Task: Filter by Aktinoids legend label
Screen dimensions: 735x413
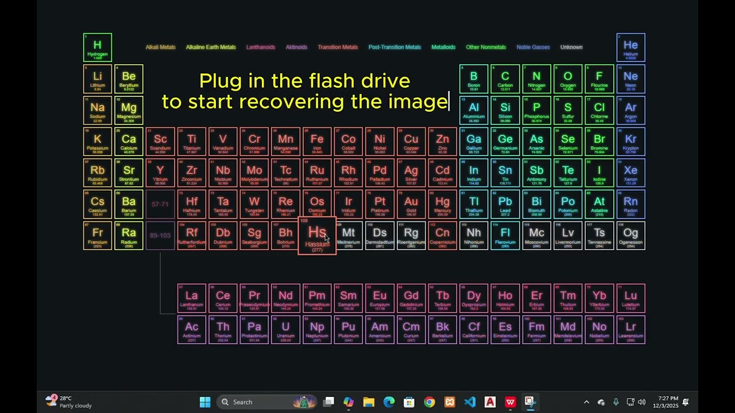Action: (296, 47)
